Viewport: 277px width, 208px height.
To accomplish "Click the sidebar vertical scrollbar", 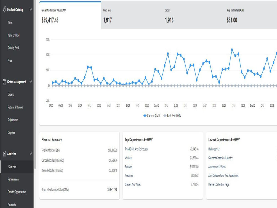I will coord(35,84).
